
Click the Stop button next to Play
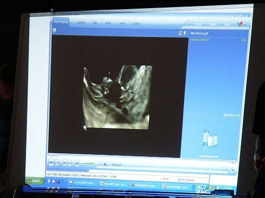point(58,162)
